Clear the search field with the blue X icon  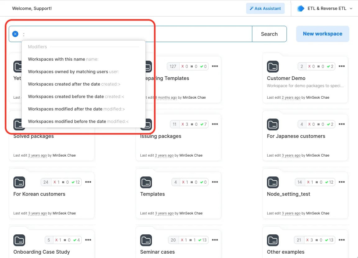click(x=15, y=34)
